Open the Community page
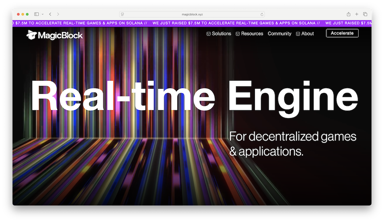This screenshot has height=222, width=384. coord(280,33)
